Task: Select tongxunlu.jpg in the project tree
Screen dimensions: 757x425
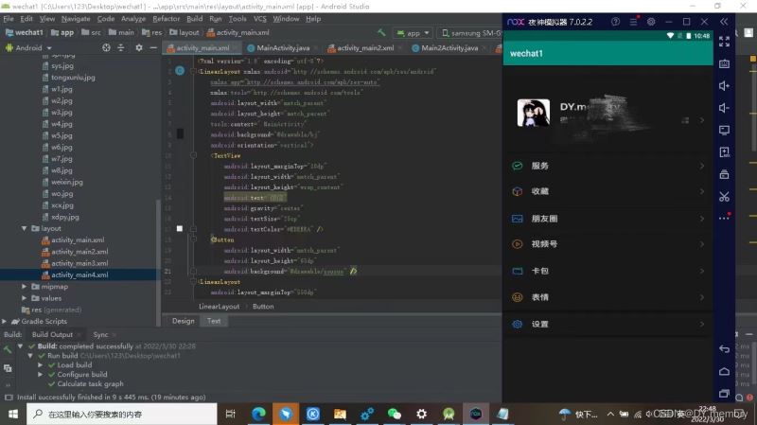Action: (x=73, y=78)
